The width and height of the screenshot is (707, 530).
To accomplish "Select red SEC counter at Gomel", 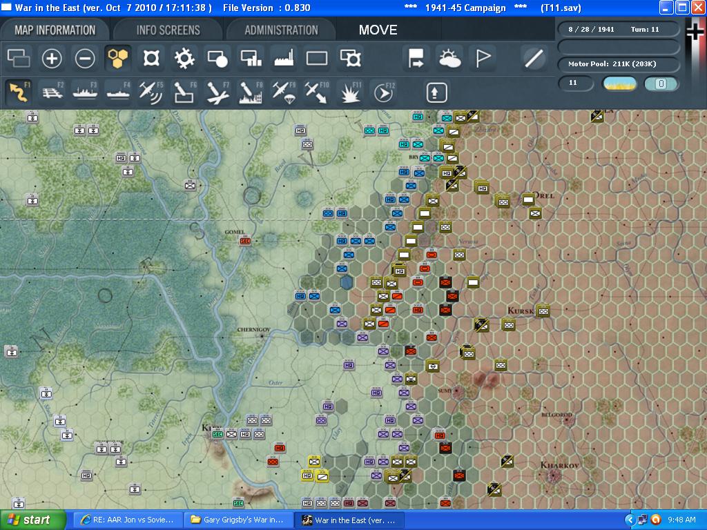I will pyautogui.click(x=245, y=241).
